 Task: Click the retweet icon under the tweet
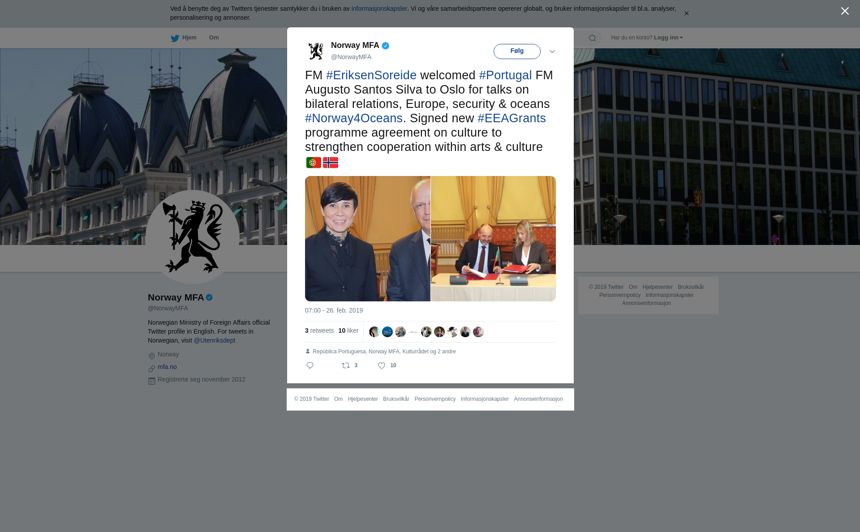click(x=346, y=365)
